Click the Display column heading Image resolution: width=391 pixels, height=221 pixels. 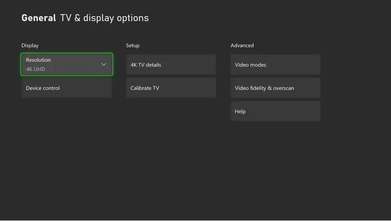tap(30, 45)
